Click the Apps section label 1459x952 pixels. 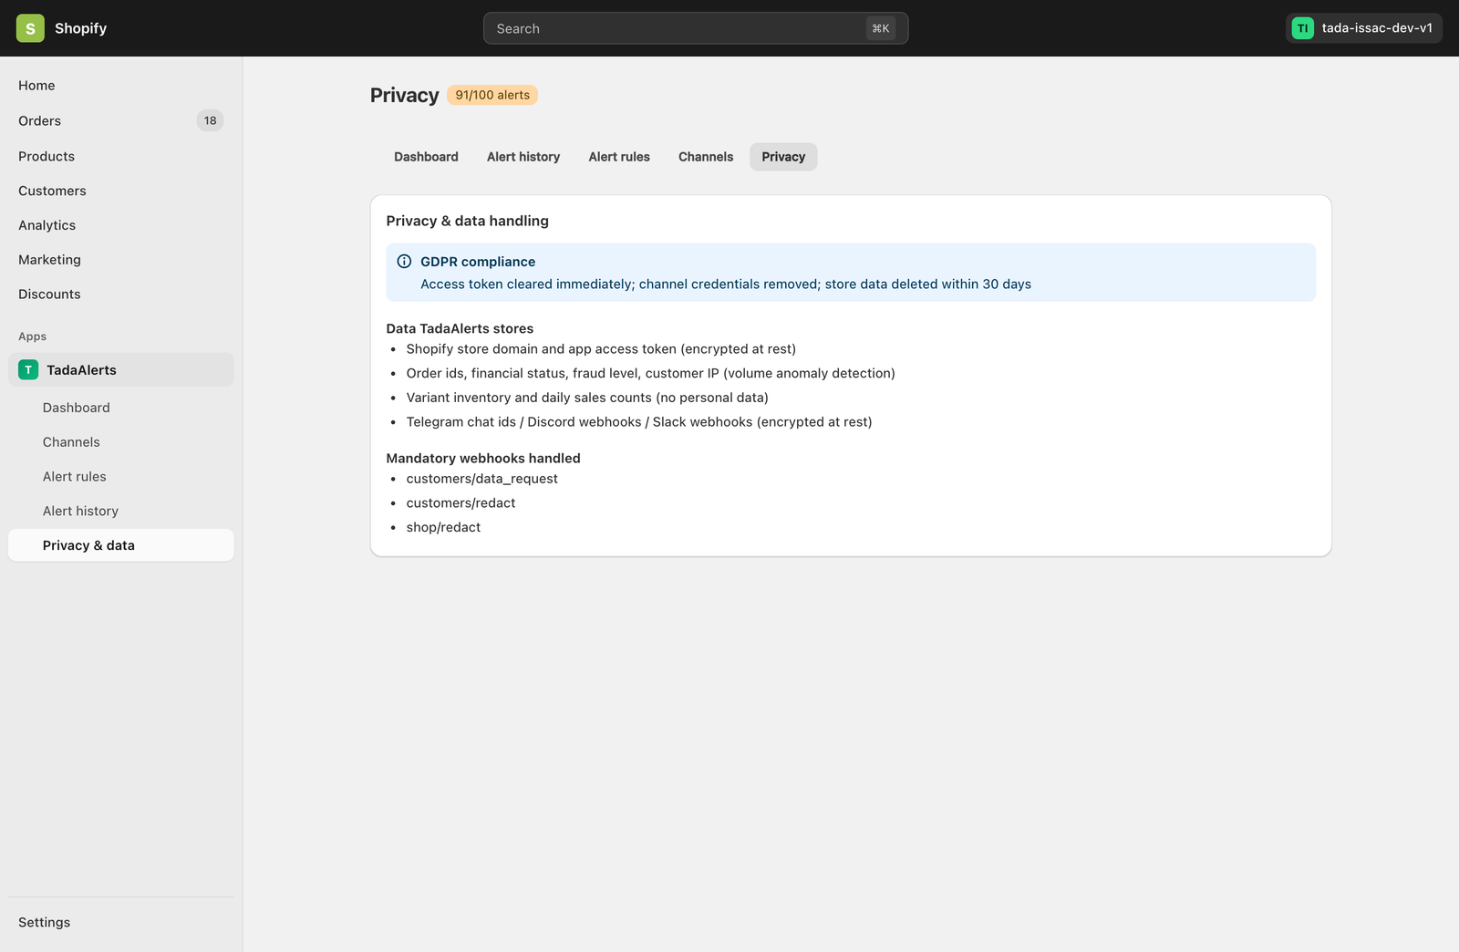(32, 336)
